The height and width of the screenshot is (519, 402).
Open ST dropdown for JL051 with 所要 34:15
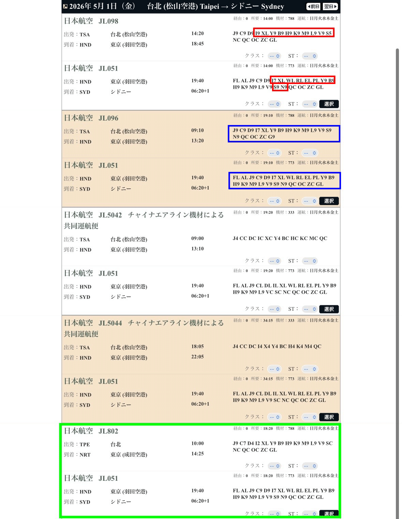[310, 417]
